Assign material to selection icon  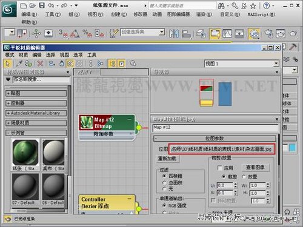(28, 64)
